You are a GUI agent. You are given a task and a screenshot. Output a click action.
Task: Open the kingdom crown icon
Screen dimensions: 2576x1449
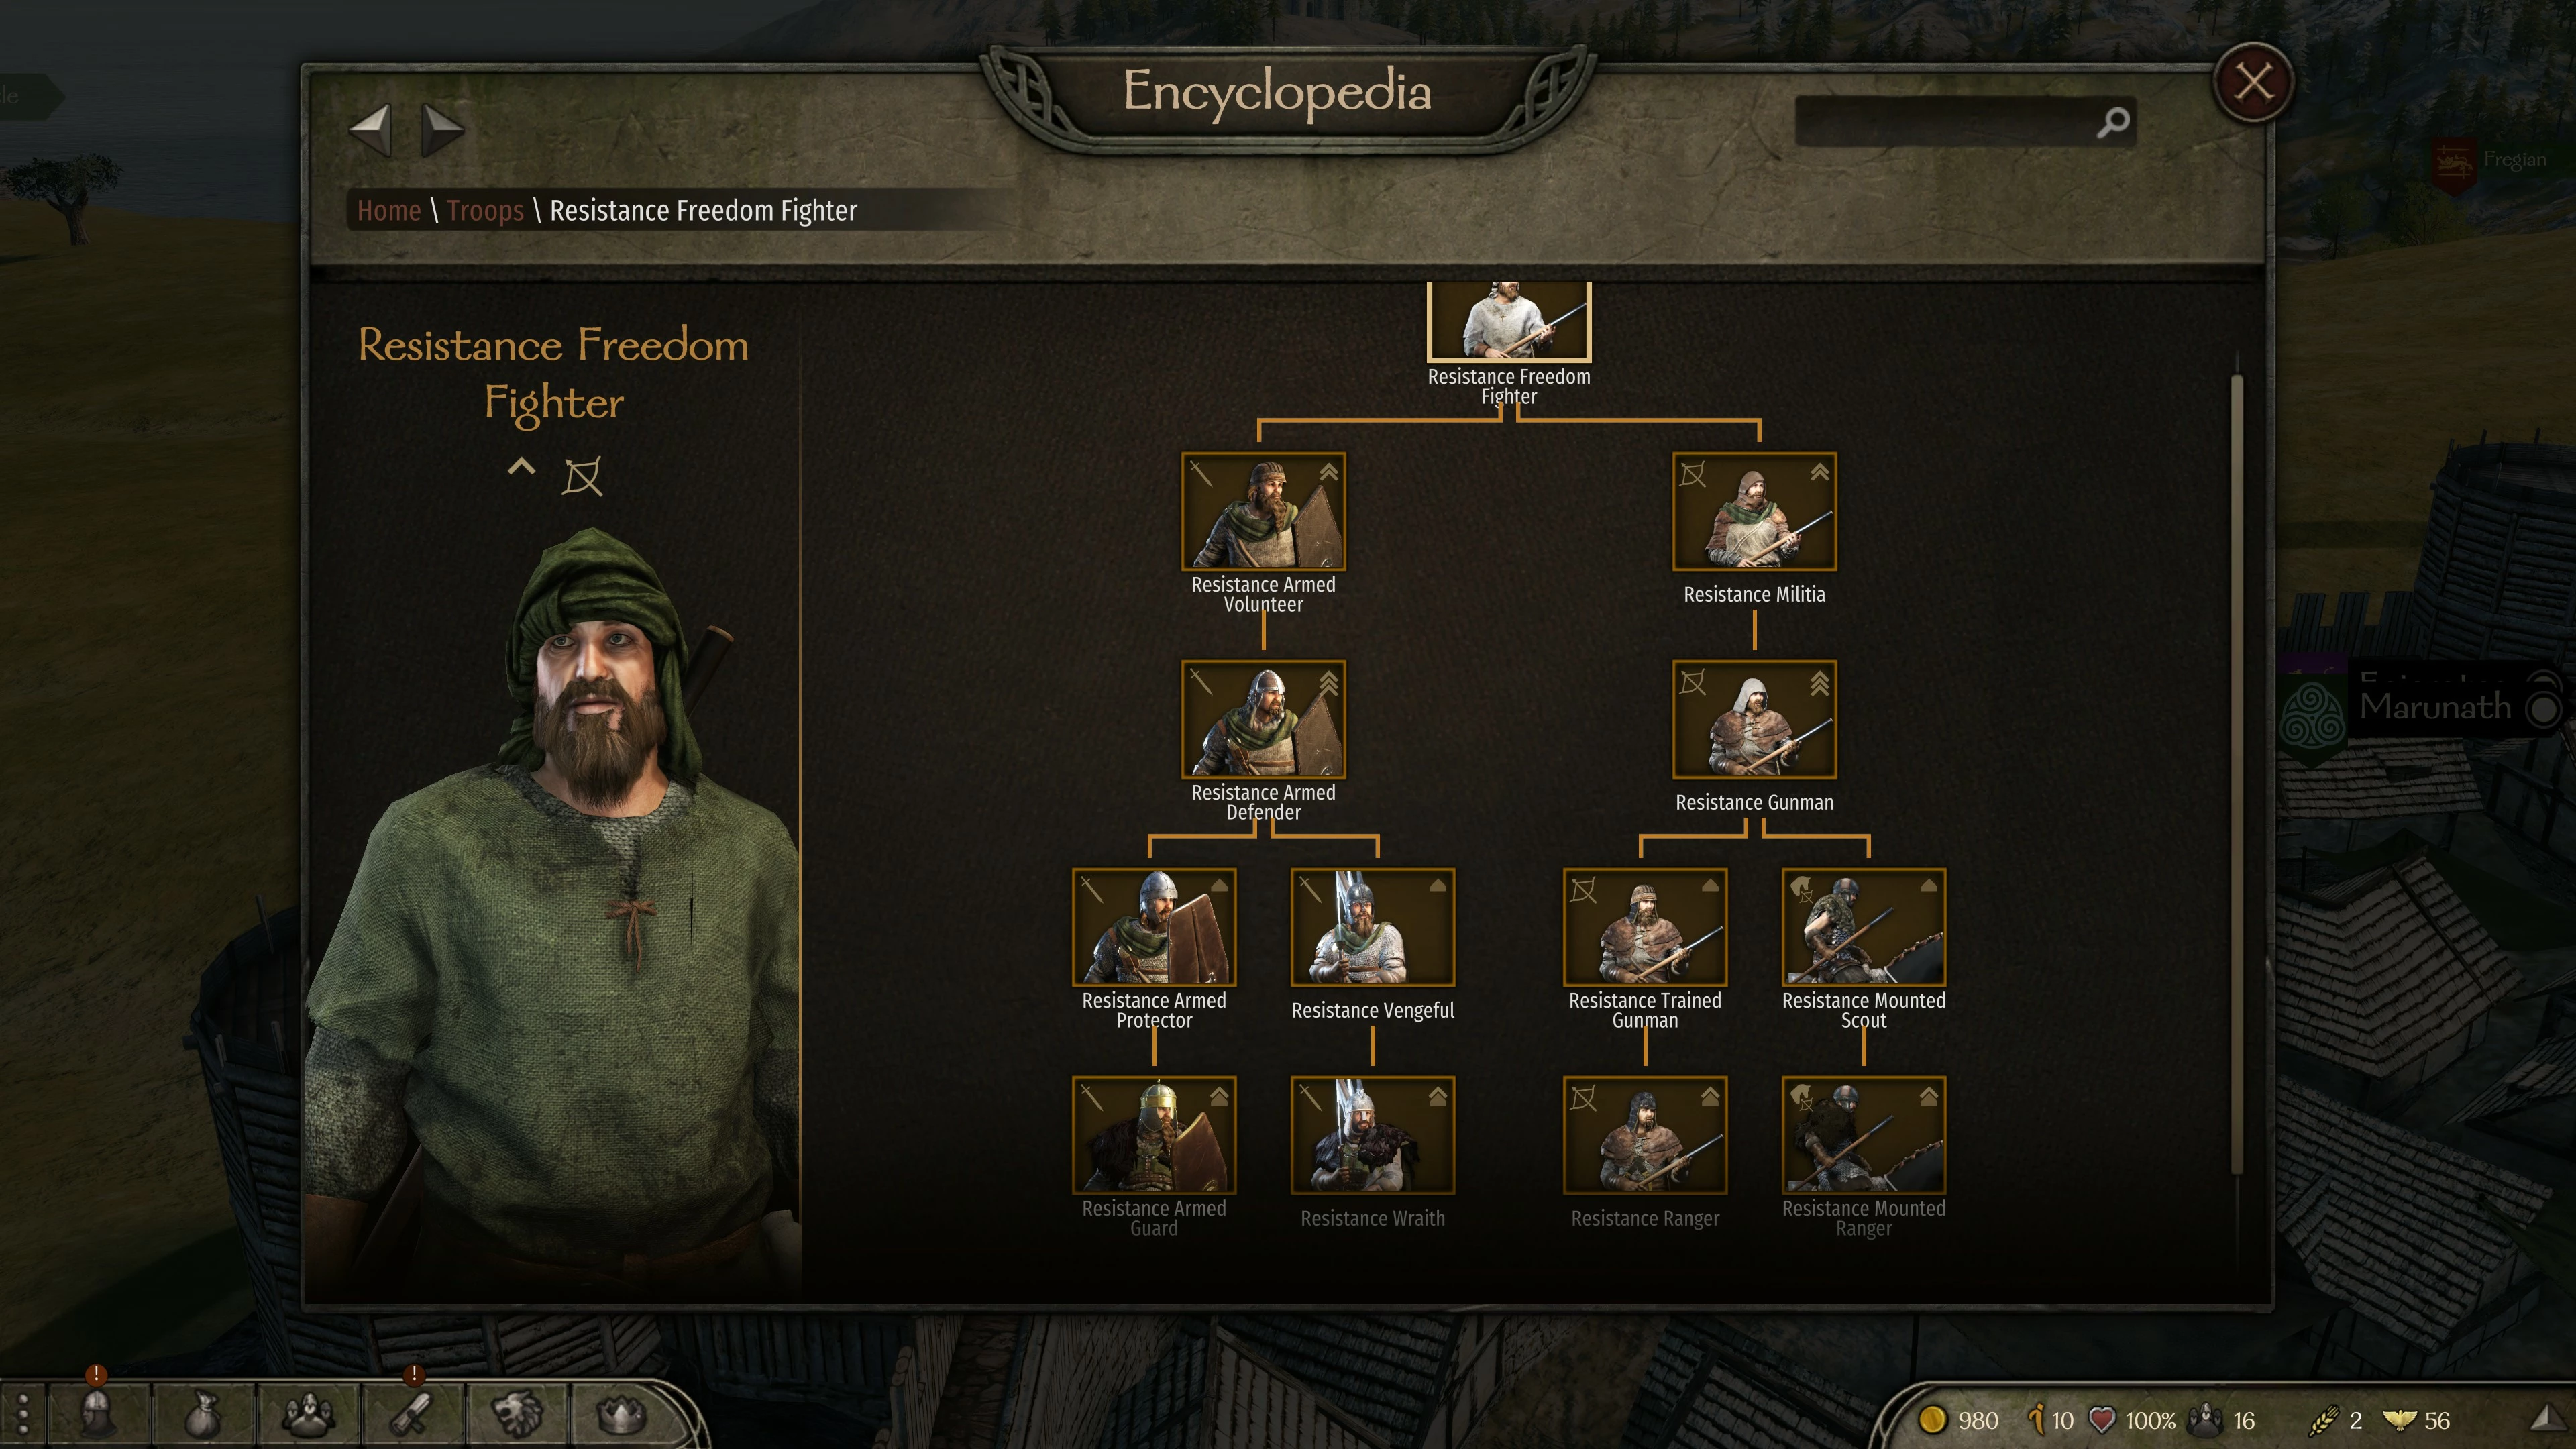[x=621, y=1414]
